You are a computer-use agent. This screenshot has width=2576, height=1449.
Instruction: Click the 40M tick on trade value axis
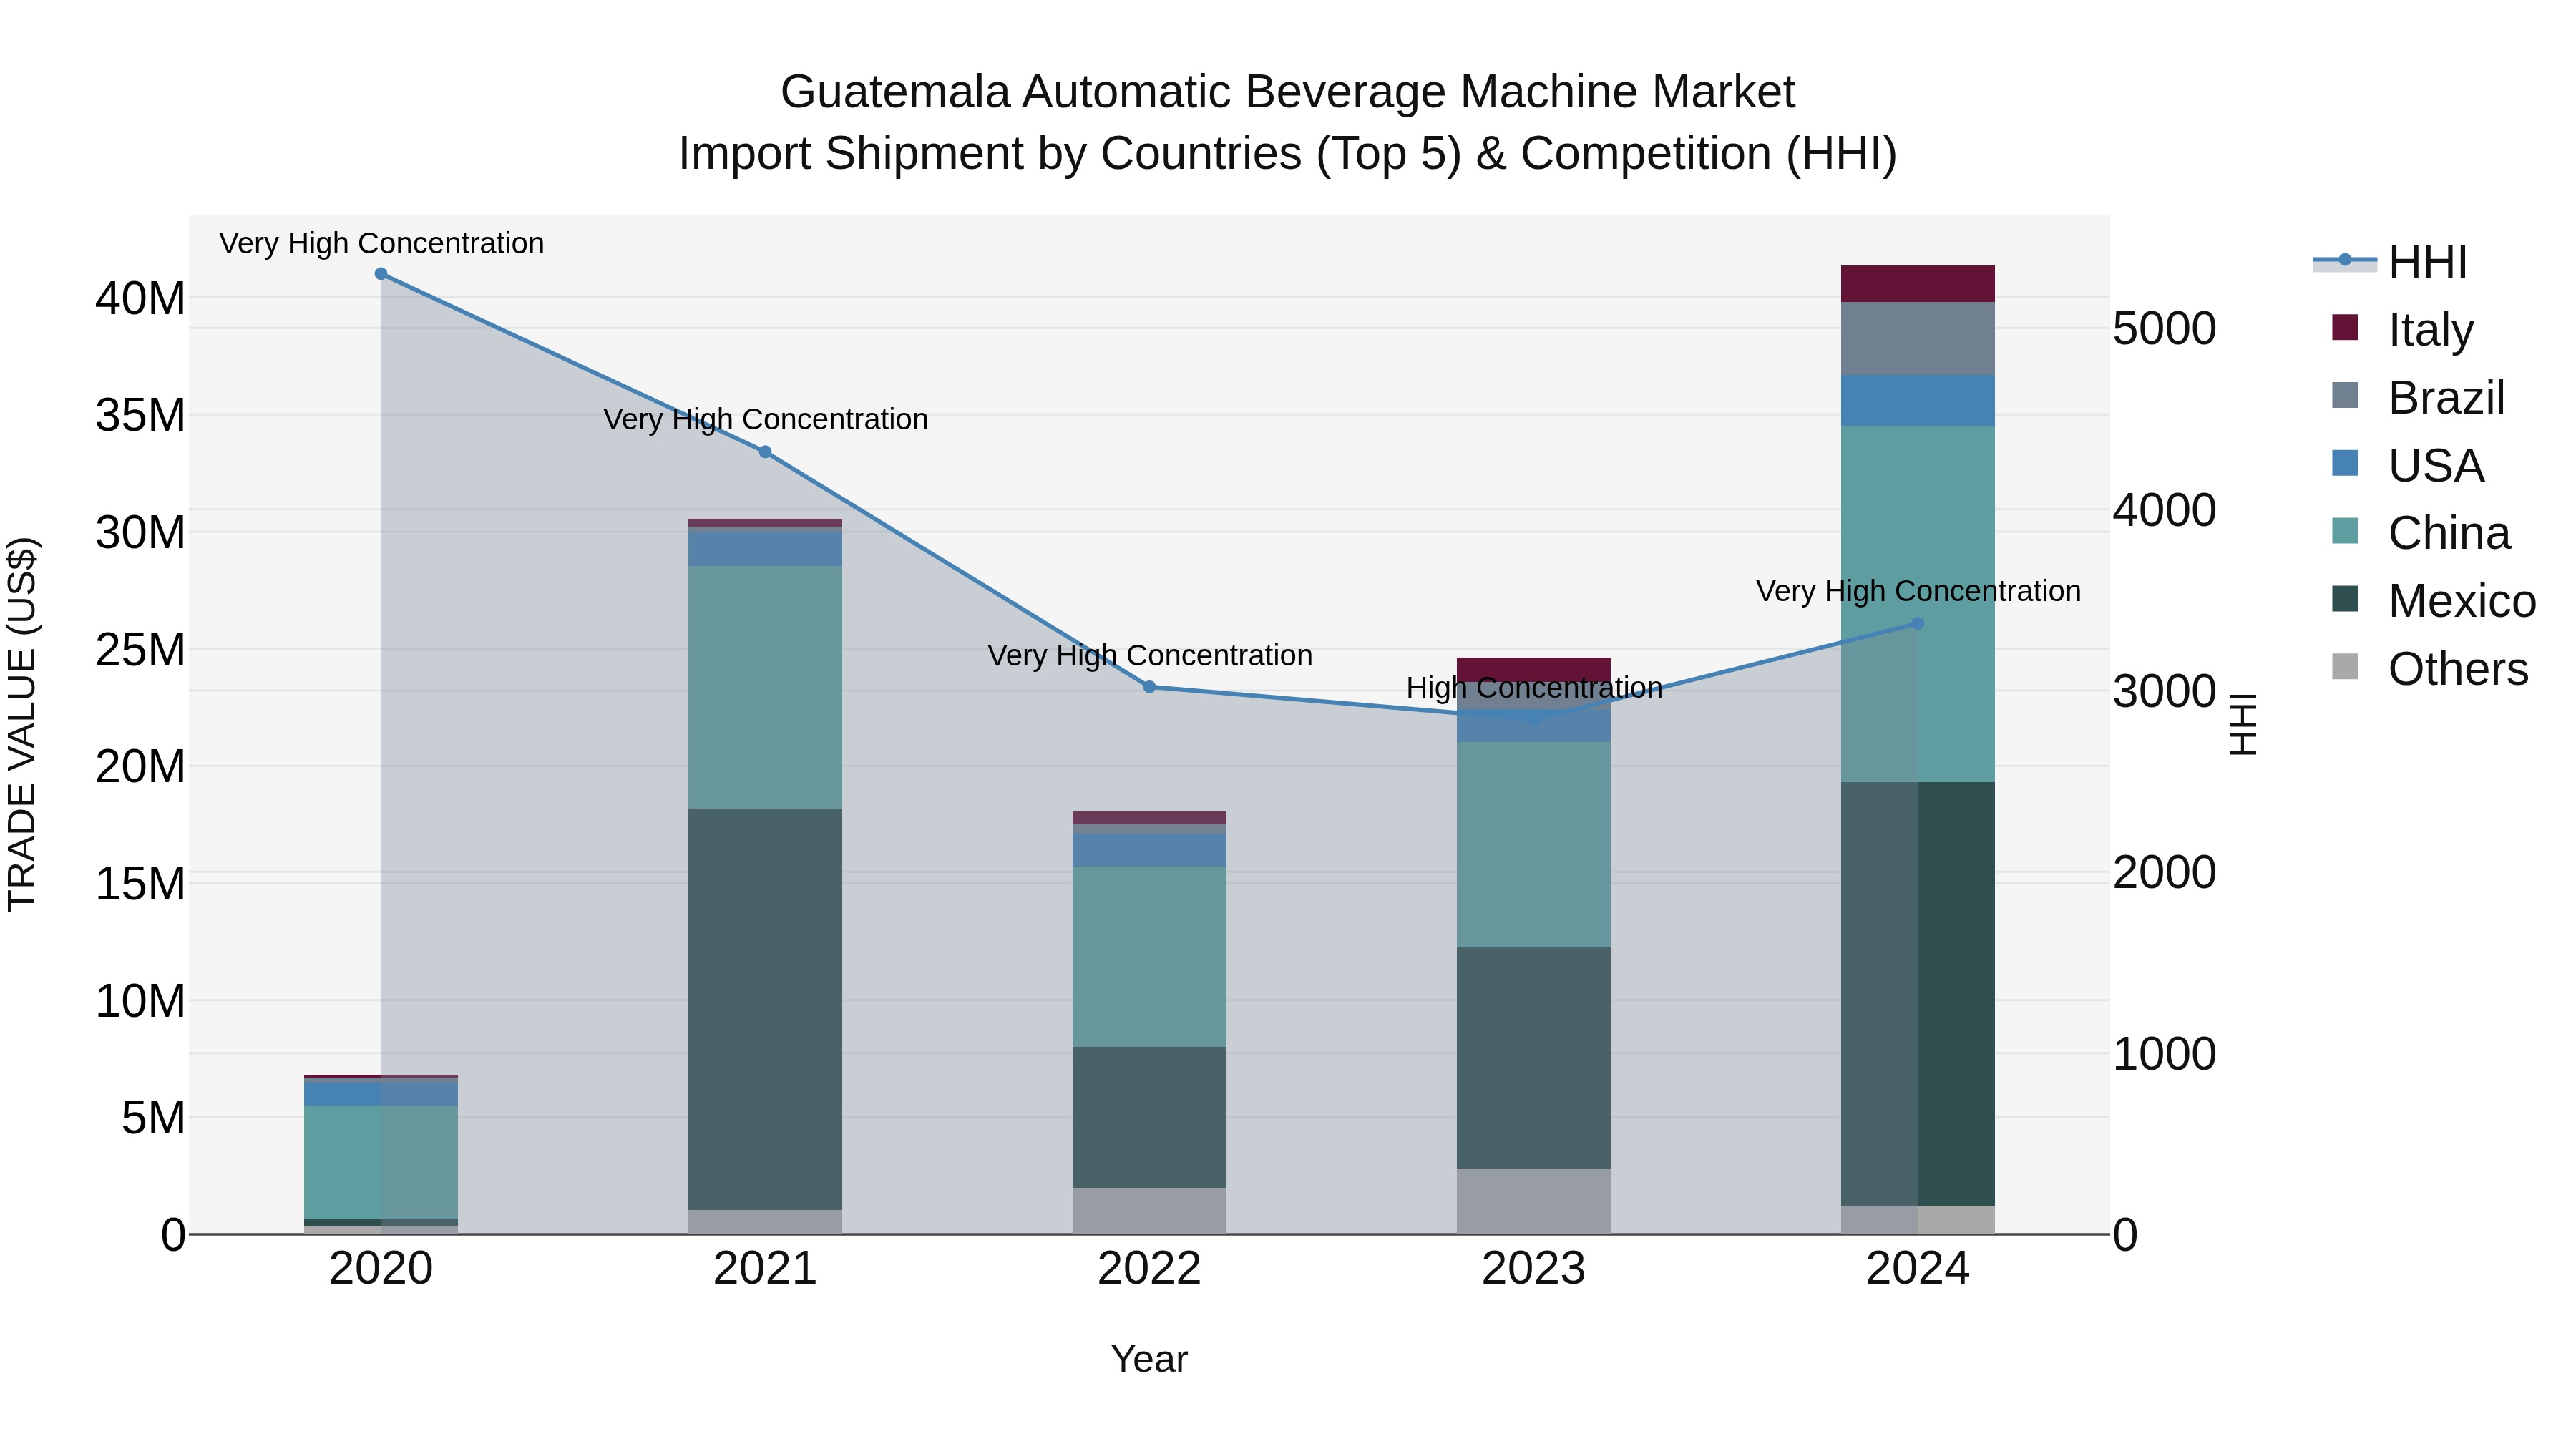click(140, 298)
